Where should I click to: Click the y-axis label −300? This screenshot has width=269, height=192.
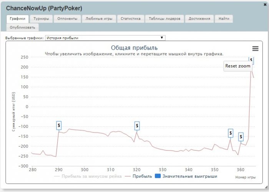[23, 166]
